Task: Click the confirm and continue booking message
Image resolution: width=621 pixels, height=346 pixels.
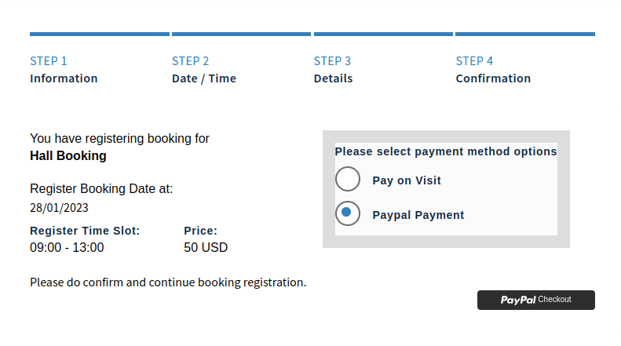Action: coord(168,282)
